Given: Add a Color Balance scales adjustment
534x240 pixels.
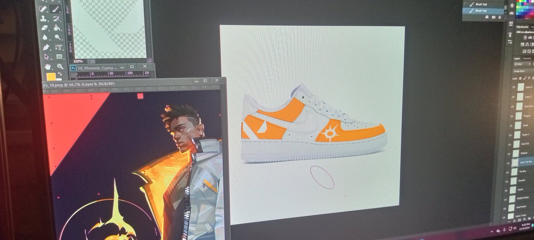Looking at the screenshot, I should click(x=527, y=44).
